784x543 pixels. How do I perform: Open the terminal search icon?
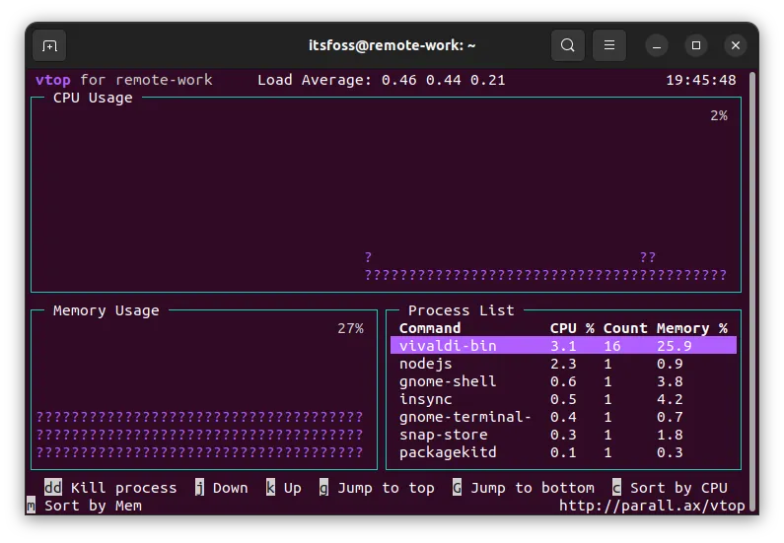[x=567, y=45]
